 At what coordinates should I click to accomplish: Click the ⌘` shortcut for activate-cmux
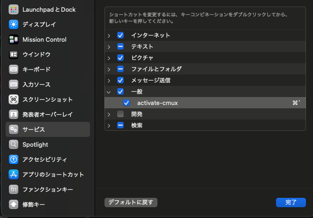[296, 103]
